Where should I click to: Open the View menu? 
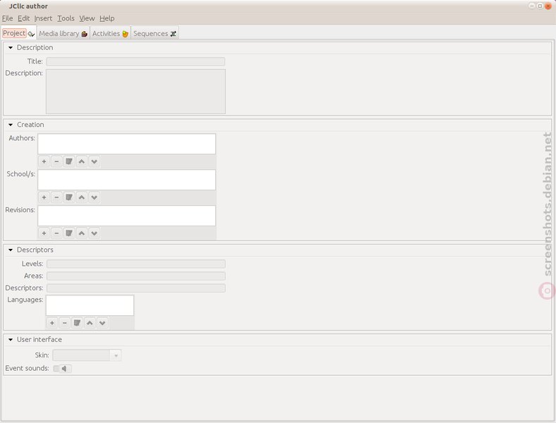point(87,18)
